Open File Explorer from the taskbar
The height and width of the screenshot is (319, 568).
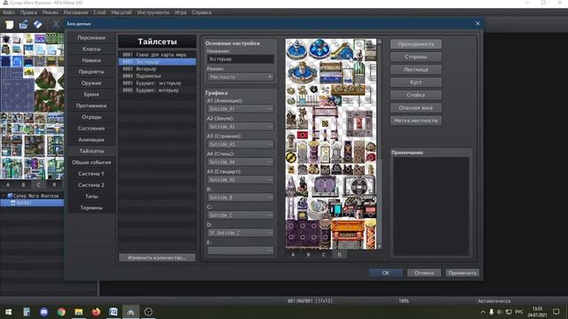pos(79,312)
